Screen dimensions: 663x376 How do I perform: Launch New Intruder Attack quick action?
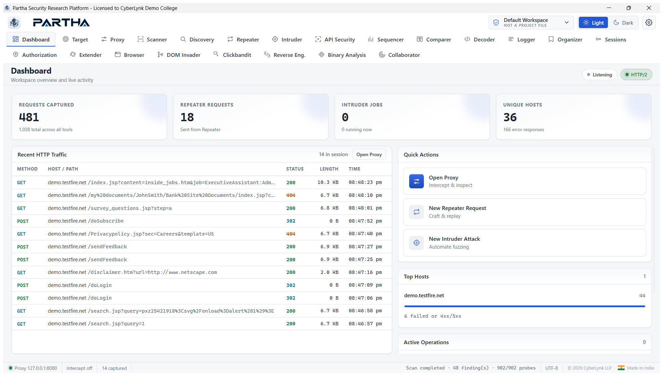coord(524,243)
